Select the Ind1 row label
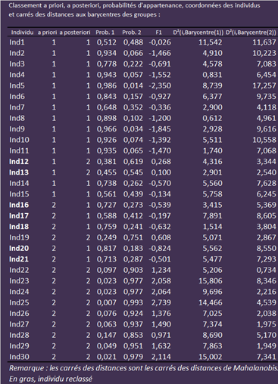The height and width of the screenshot is (384, 278). (17, 42)
